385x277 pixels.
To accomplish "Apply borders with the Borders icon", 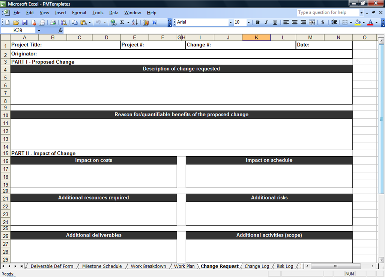I will tap(345, 22).
